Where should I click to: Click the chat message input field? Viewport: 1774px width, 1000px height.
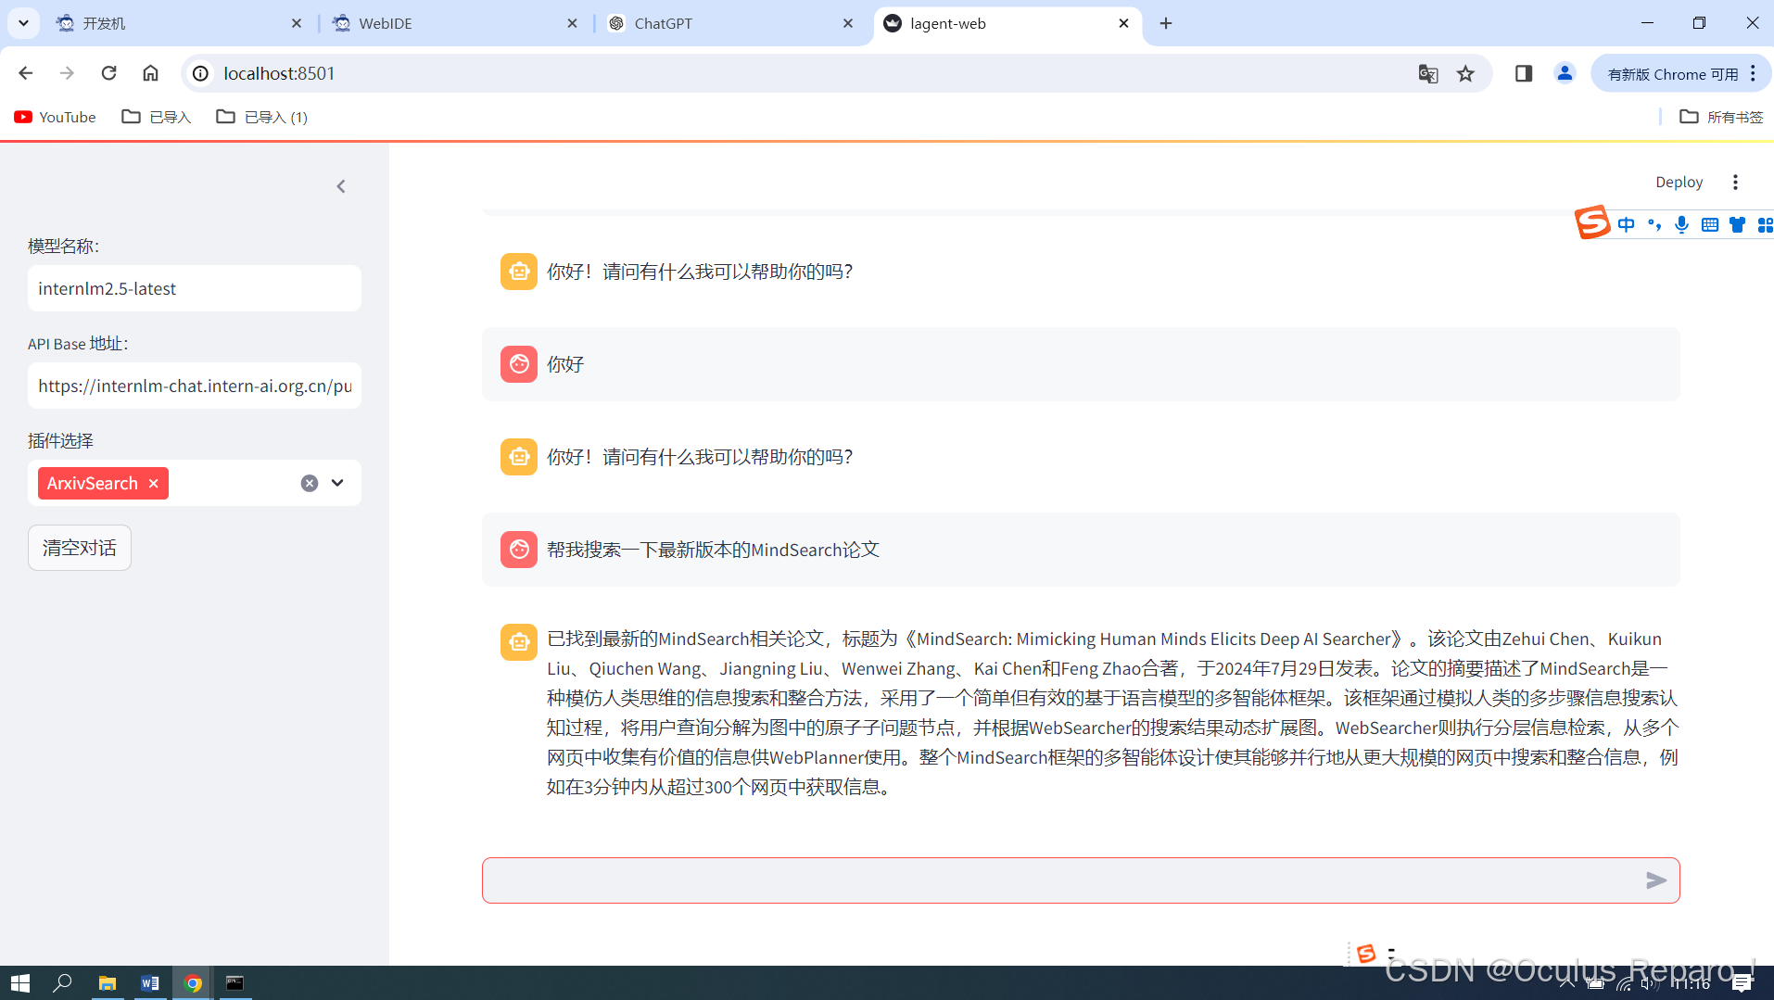[x=1020, y=880]
